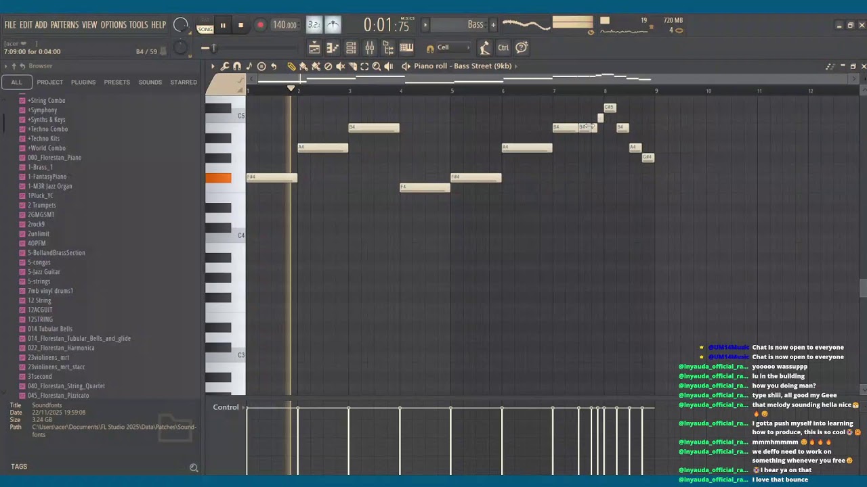Pause playback with the pause button
This screenshot has height=487, width=867.
223,25
